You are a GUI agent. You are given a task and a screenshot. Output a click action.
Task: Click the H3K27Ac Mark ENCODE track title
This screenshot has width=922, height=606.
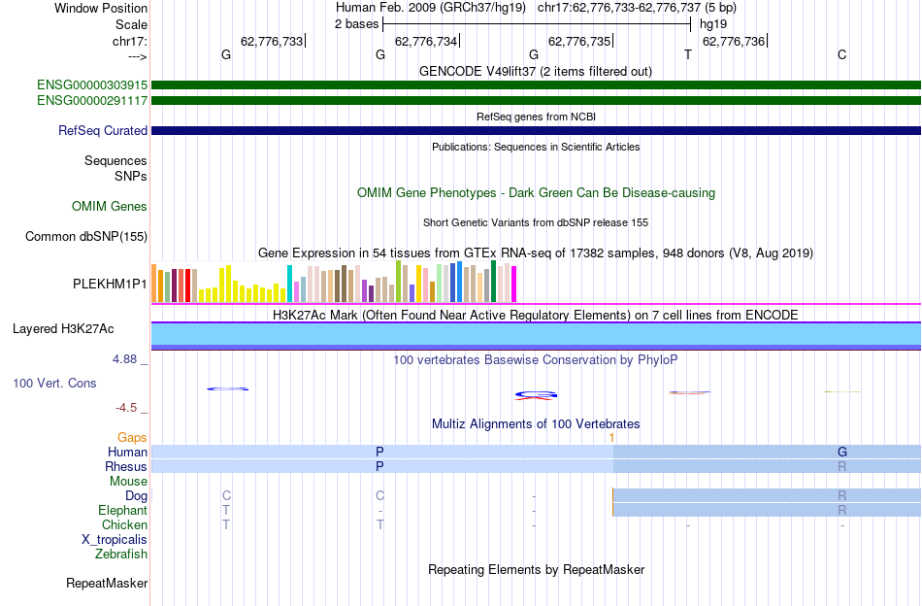[536, 316]
